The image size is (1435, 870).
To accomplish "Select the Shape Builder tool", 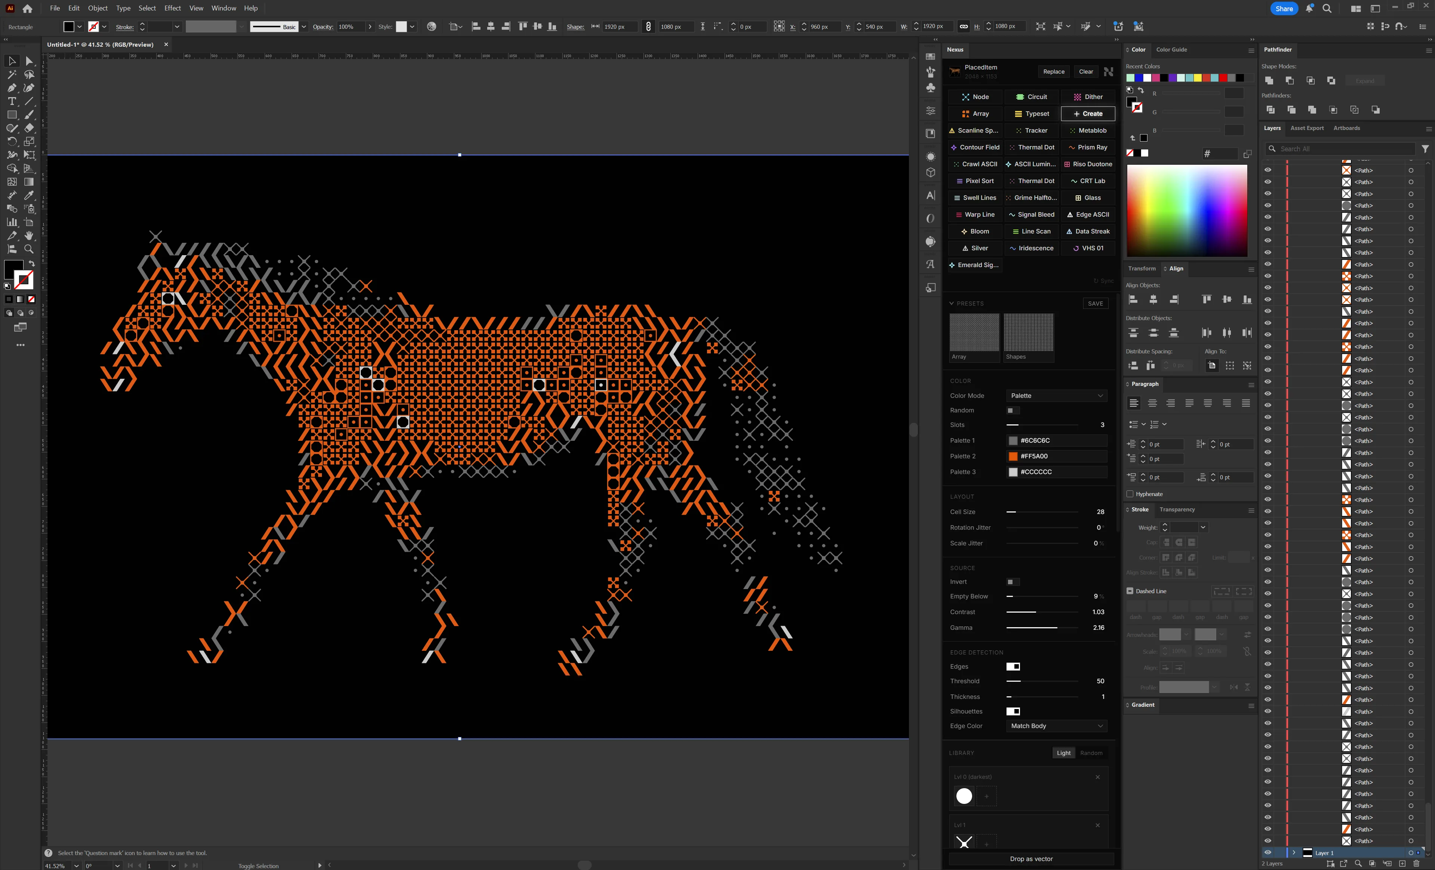I will pyautogui.click(x=12, y=168).
